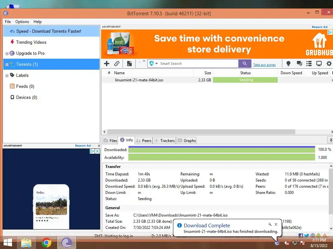Screen dimensions: 333x249
Task: Open Facebook icon in status bar
Action: [x=301, y=235]
